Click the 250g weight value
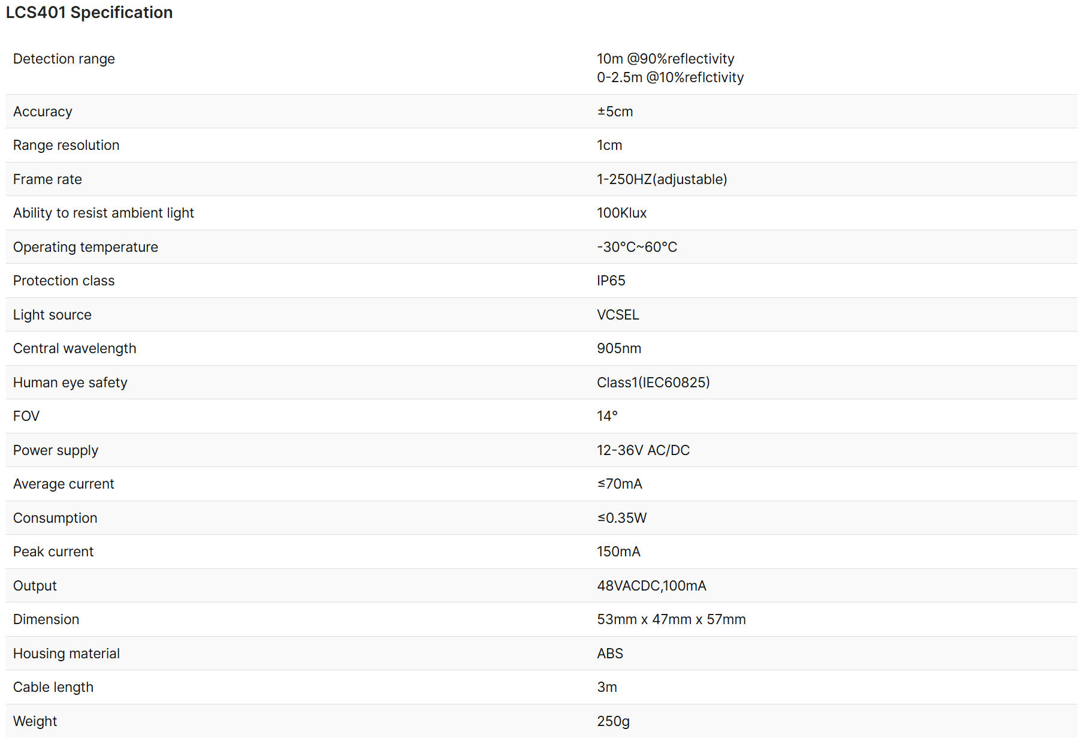The height and width of the screenshot is (744, 1084). click(613, 721)
